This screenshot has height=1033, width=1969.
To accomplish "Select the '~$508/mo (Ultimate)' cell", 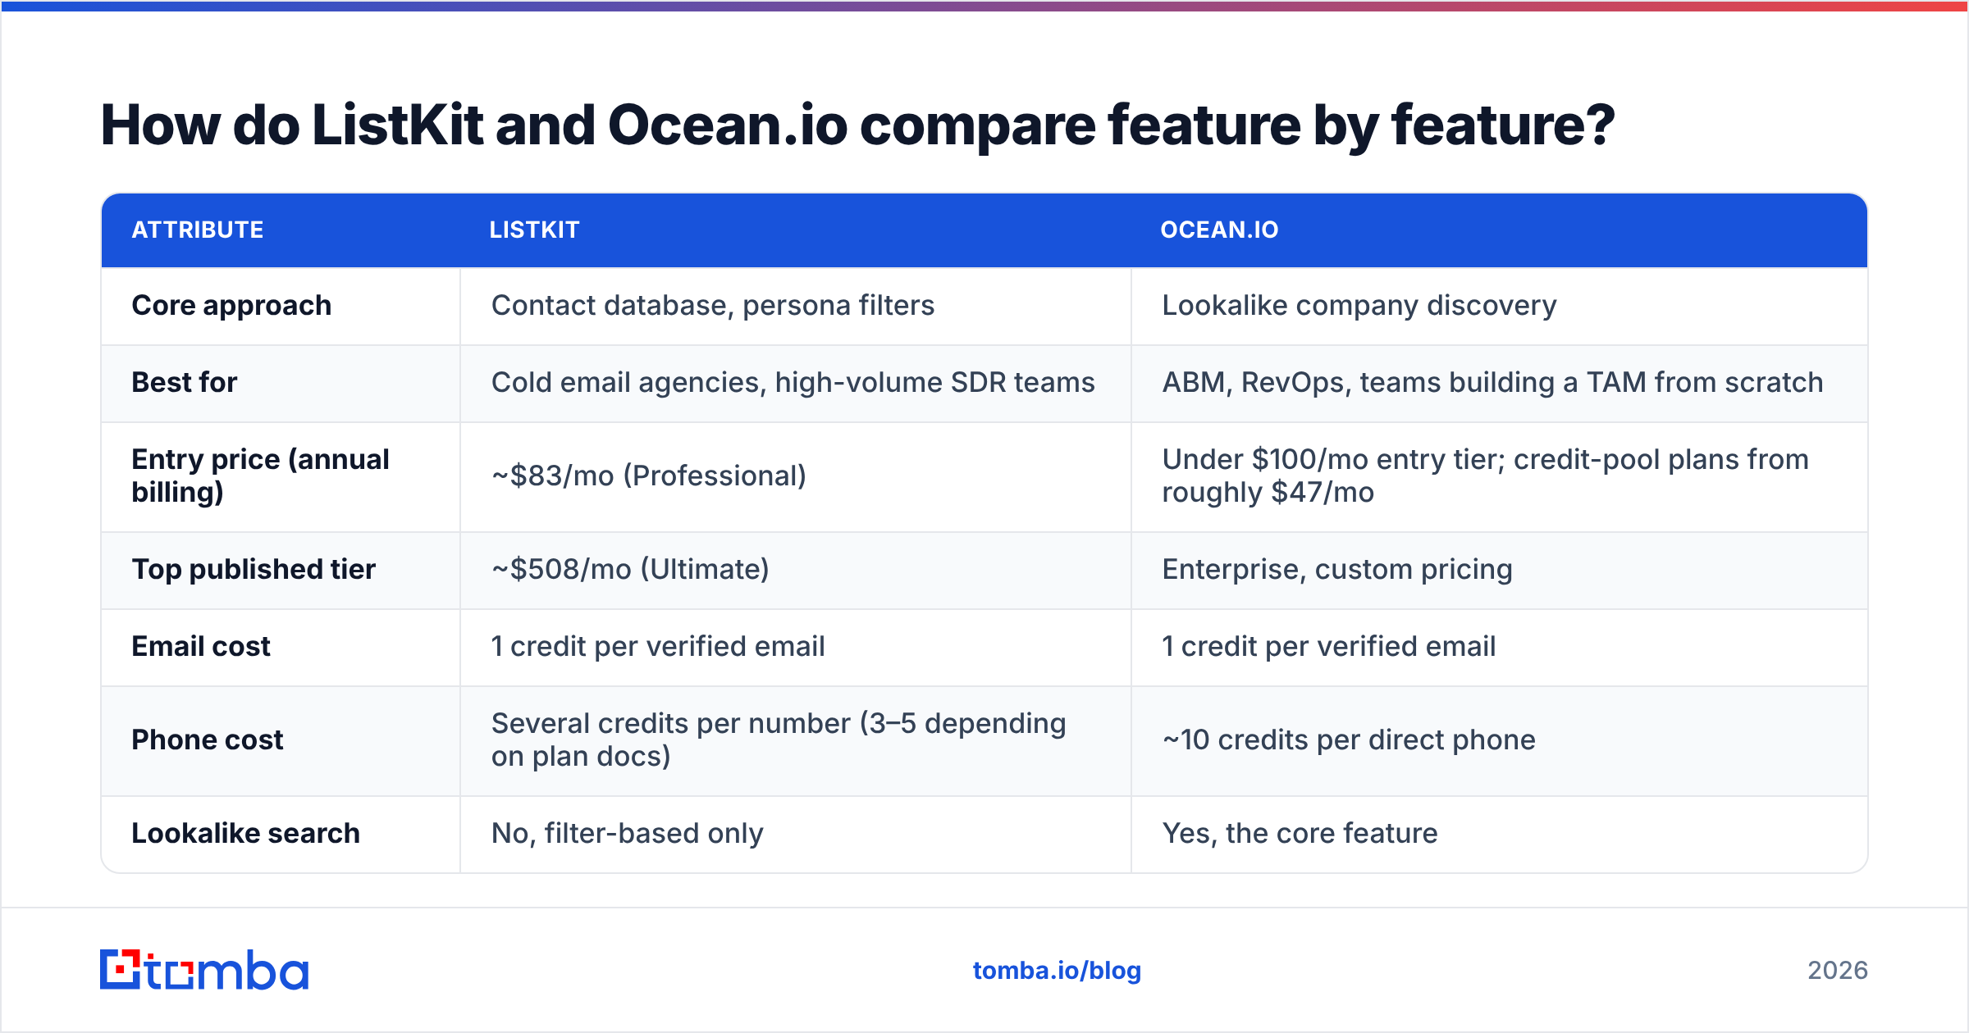I will [630, 570].
